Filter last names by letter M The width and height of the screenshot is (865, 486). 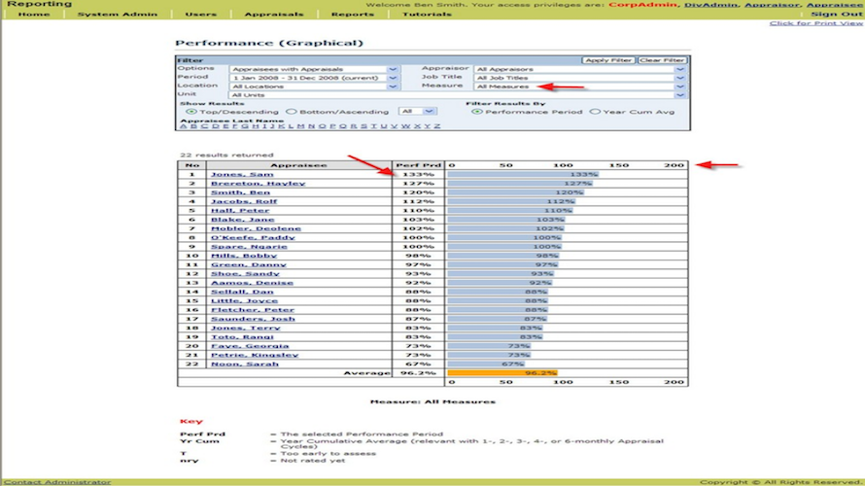pos(300,126)
